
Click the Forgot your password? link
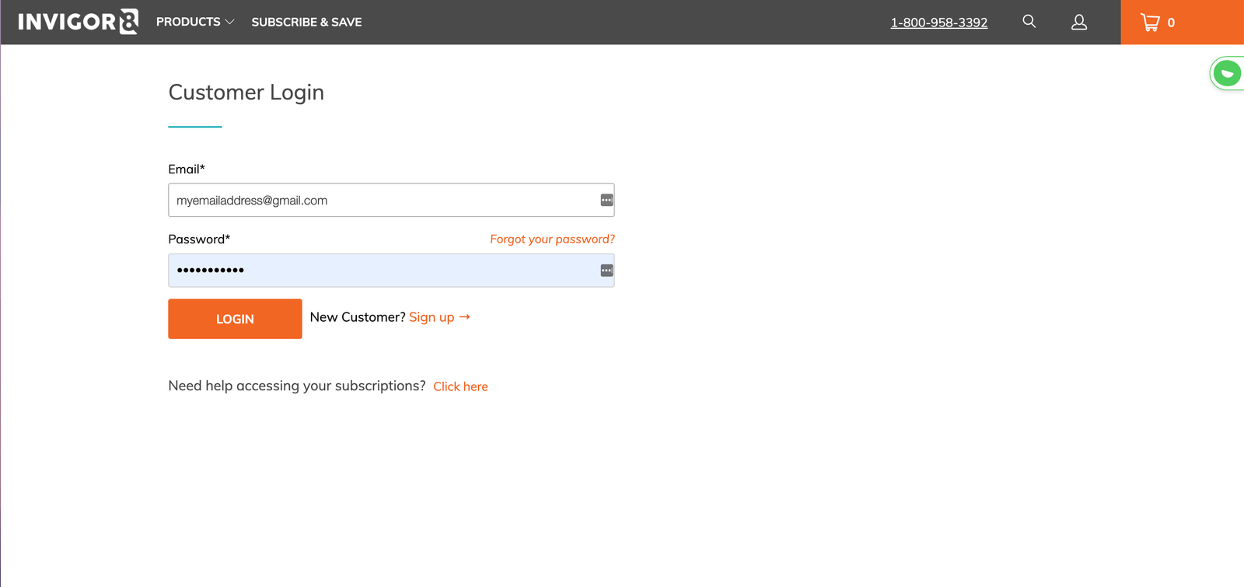(x=552, y=239)
